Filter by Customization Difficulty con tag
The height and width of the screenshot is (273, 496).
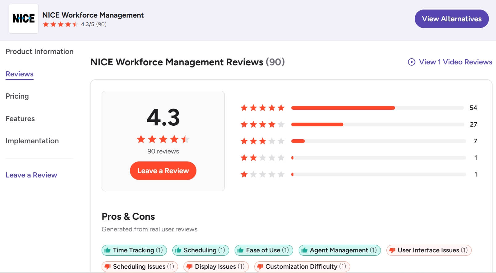pyautogui.click(x=302, y=267)
